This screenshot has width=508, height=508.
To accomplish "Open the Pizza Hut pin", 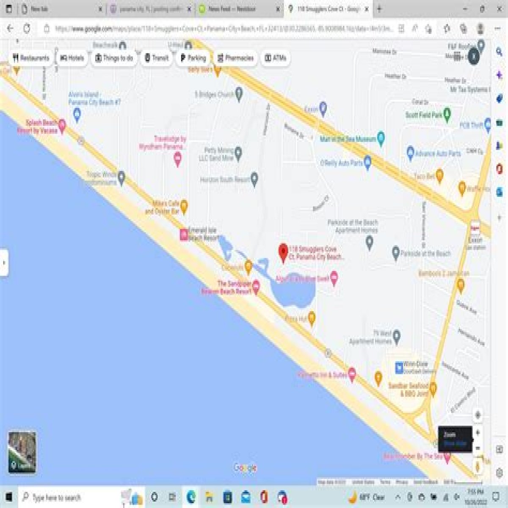I will pos(312,318).
